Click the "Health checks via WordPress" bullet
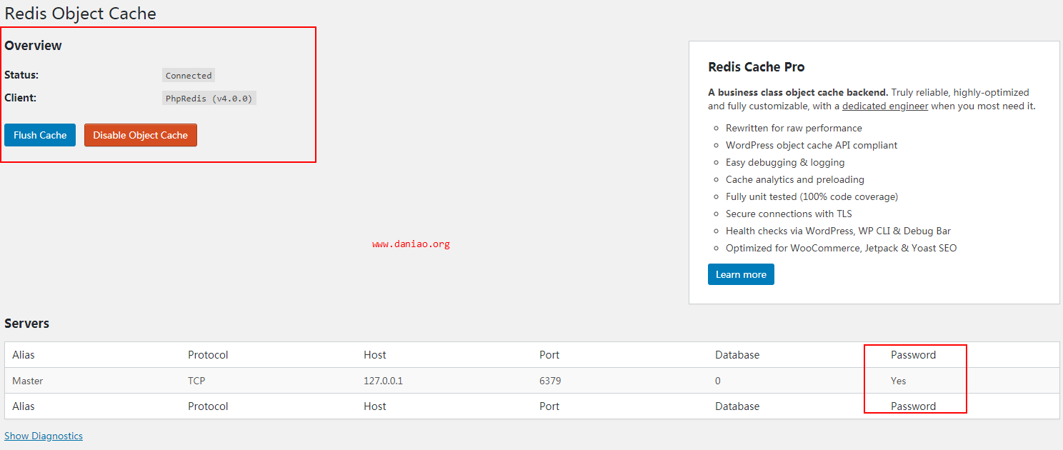The width and height of the screenshot is (1063, 450). coord(838,231)
